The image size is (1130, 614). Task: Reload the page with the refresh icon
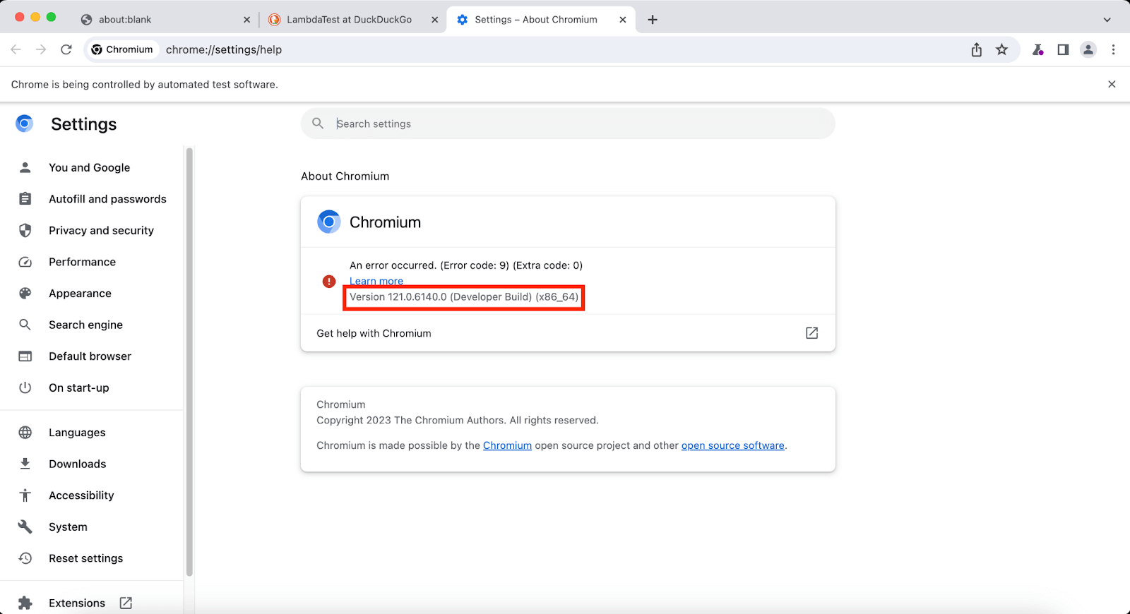point(66,49)
